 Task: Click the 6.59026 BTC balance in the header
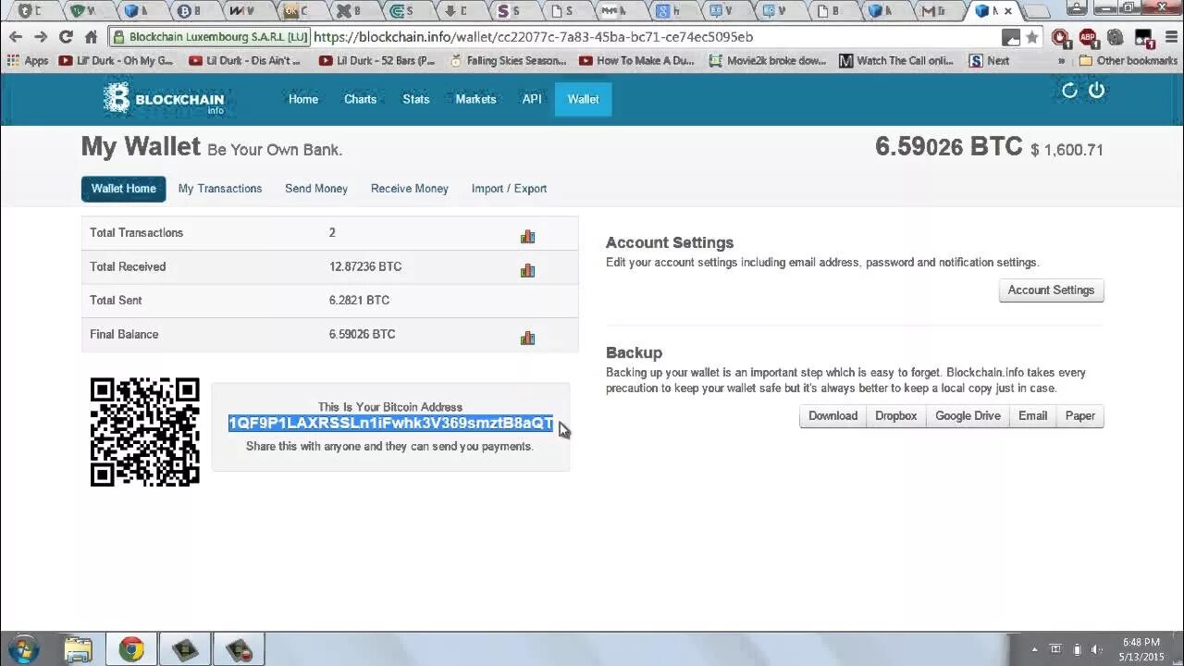point(949,147)
